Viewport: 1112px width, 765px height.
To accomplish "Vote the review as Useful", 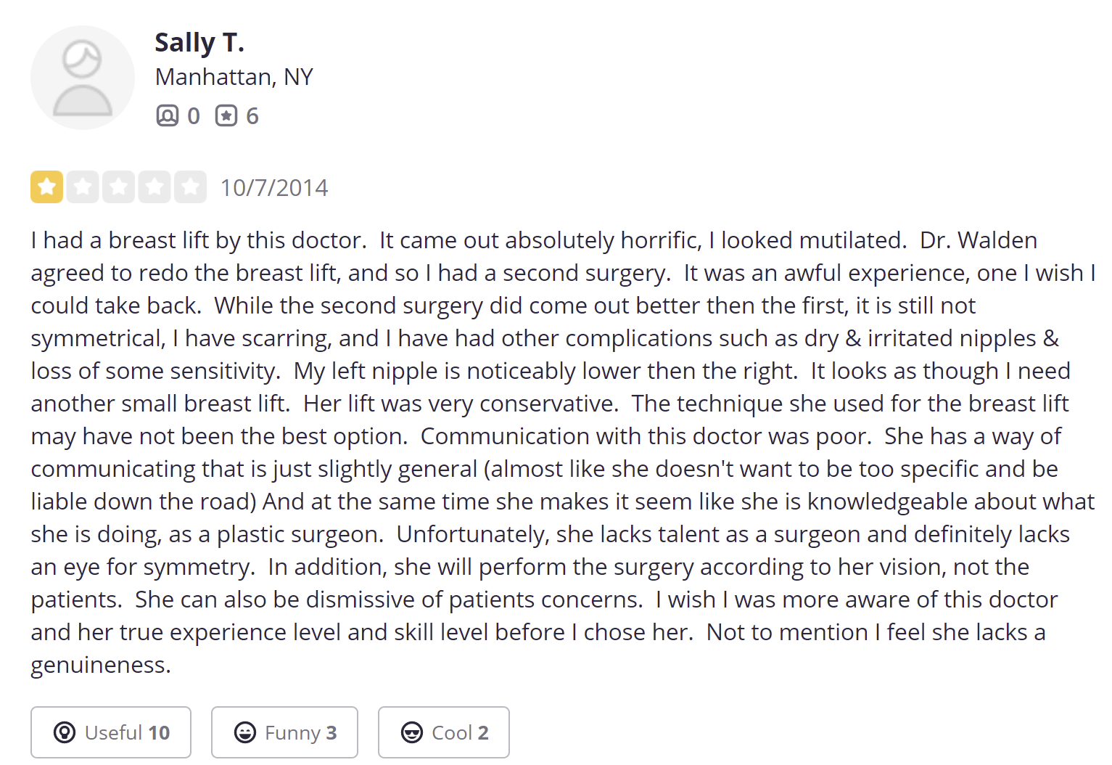I will [111, 732].
